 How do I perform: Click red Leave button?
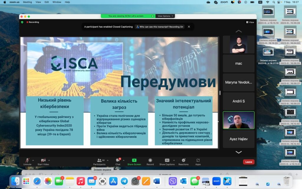click(x=249, y=162)
